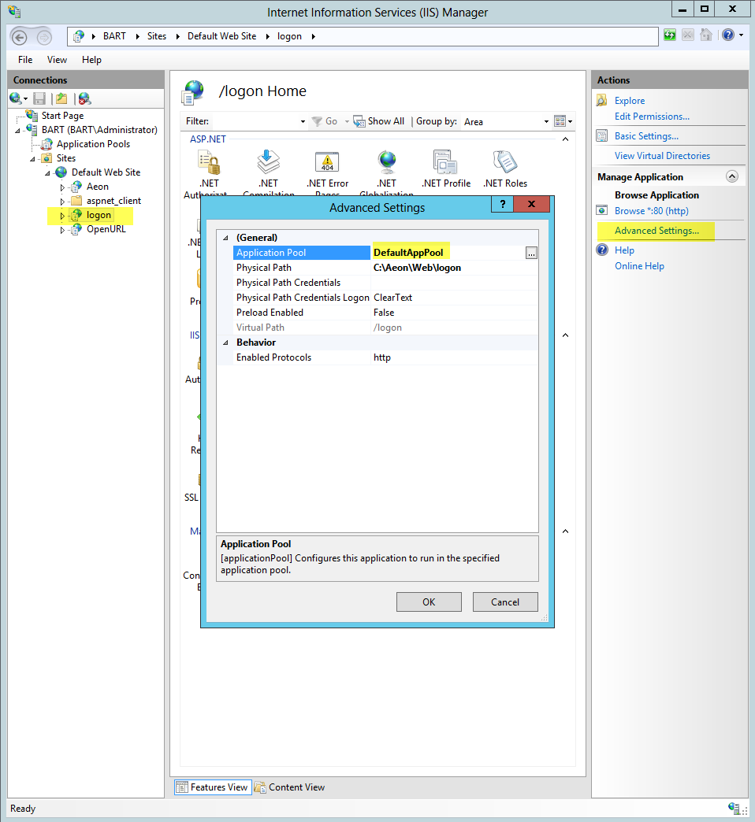This screenshot has width=755, height=822.
Task: Click the green Refresh icon in the address bar
Action: (669, 35)
